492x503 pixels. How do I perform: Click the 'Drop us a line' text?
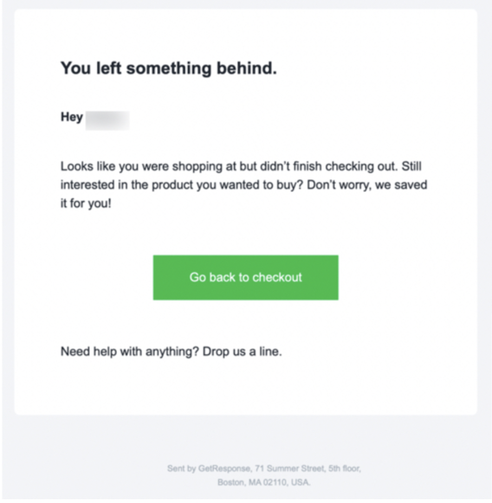click(x=242, y=352)
